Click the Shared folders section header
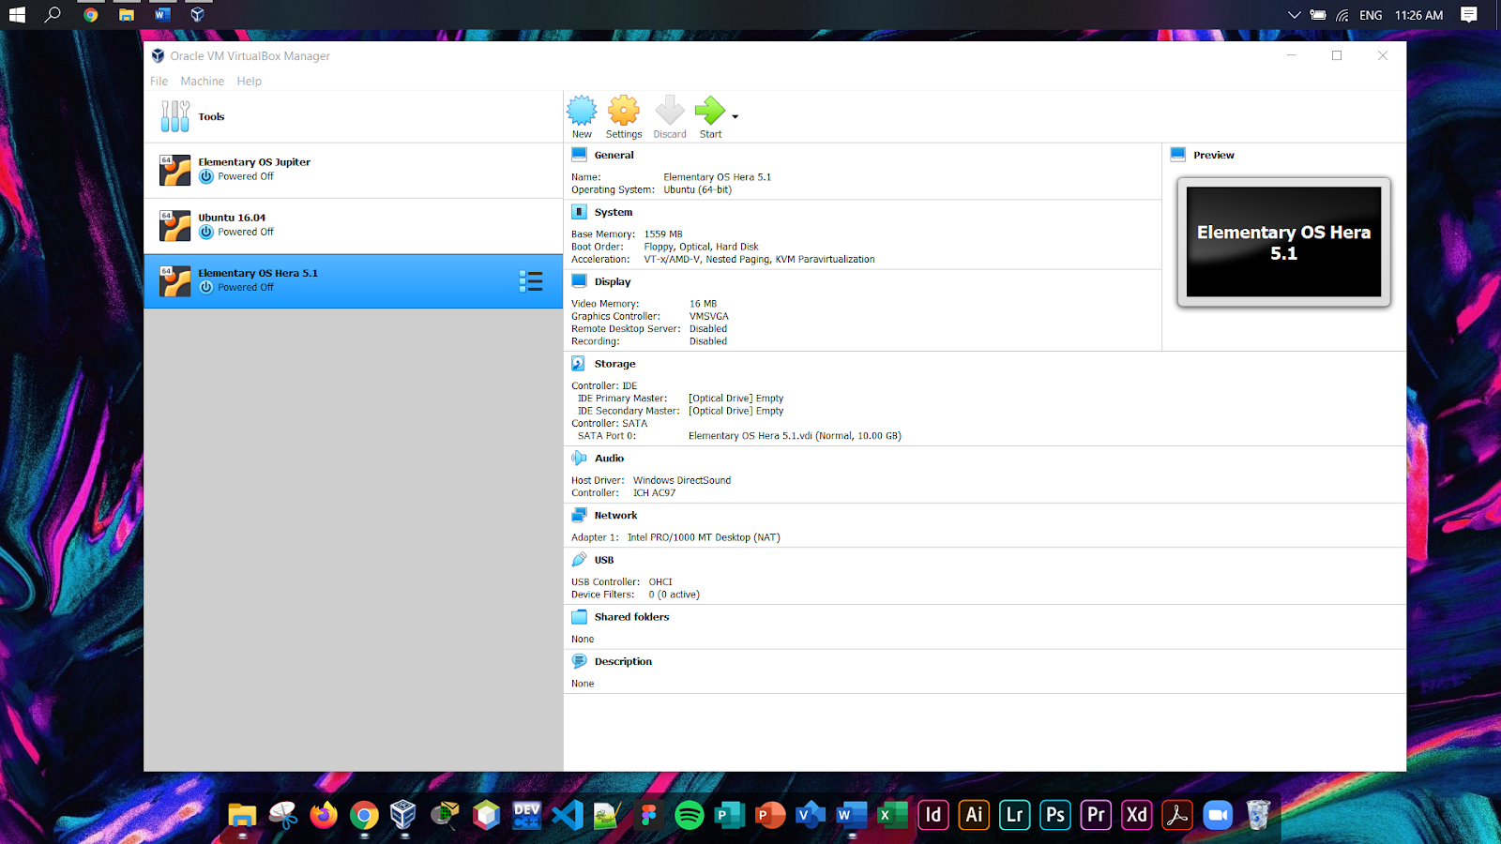The width and height of the screenshot is (1501, 844). point(632,617)
